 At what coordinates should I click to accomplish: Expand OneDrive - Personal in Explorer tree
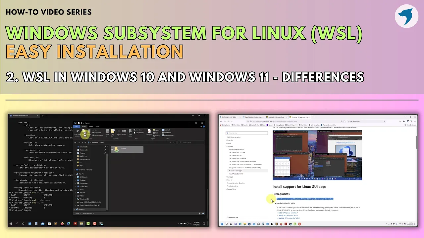tap(74, 170)
